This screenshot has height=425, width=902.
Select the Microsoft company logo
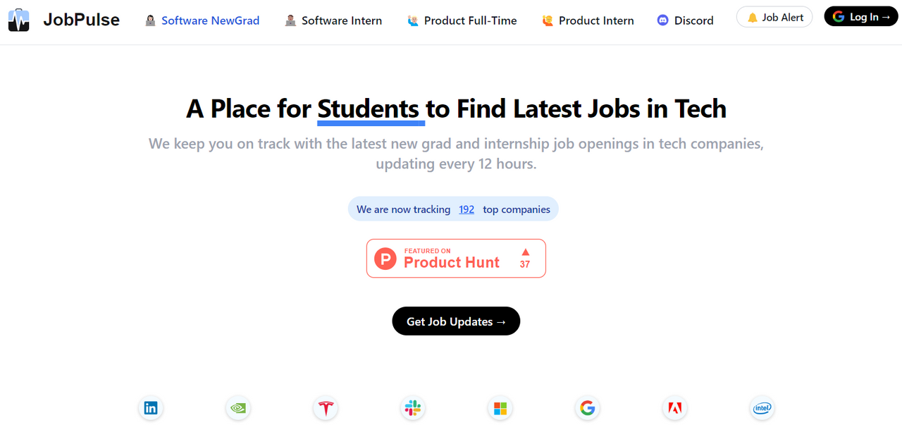tap(500, 408)
